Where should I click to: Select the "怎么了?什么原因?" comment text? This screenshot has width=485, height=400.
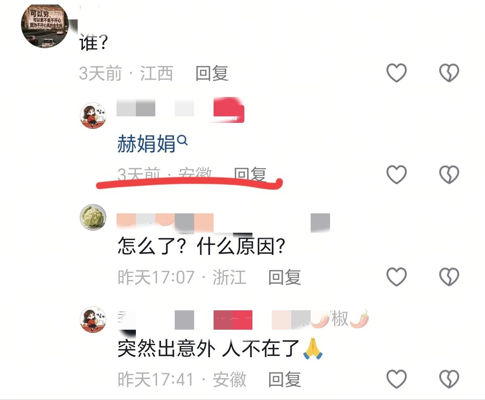click(201, 246)
